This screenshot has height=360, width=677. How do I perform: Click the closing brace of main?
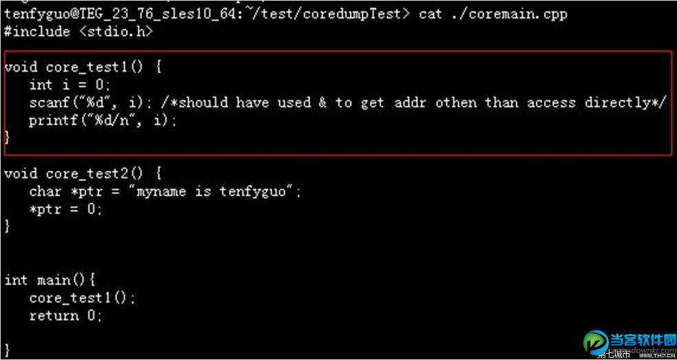8,351
